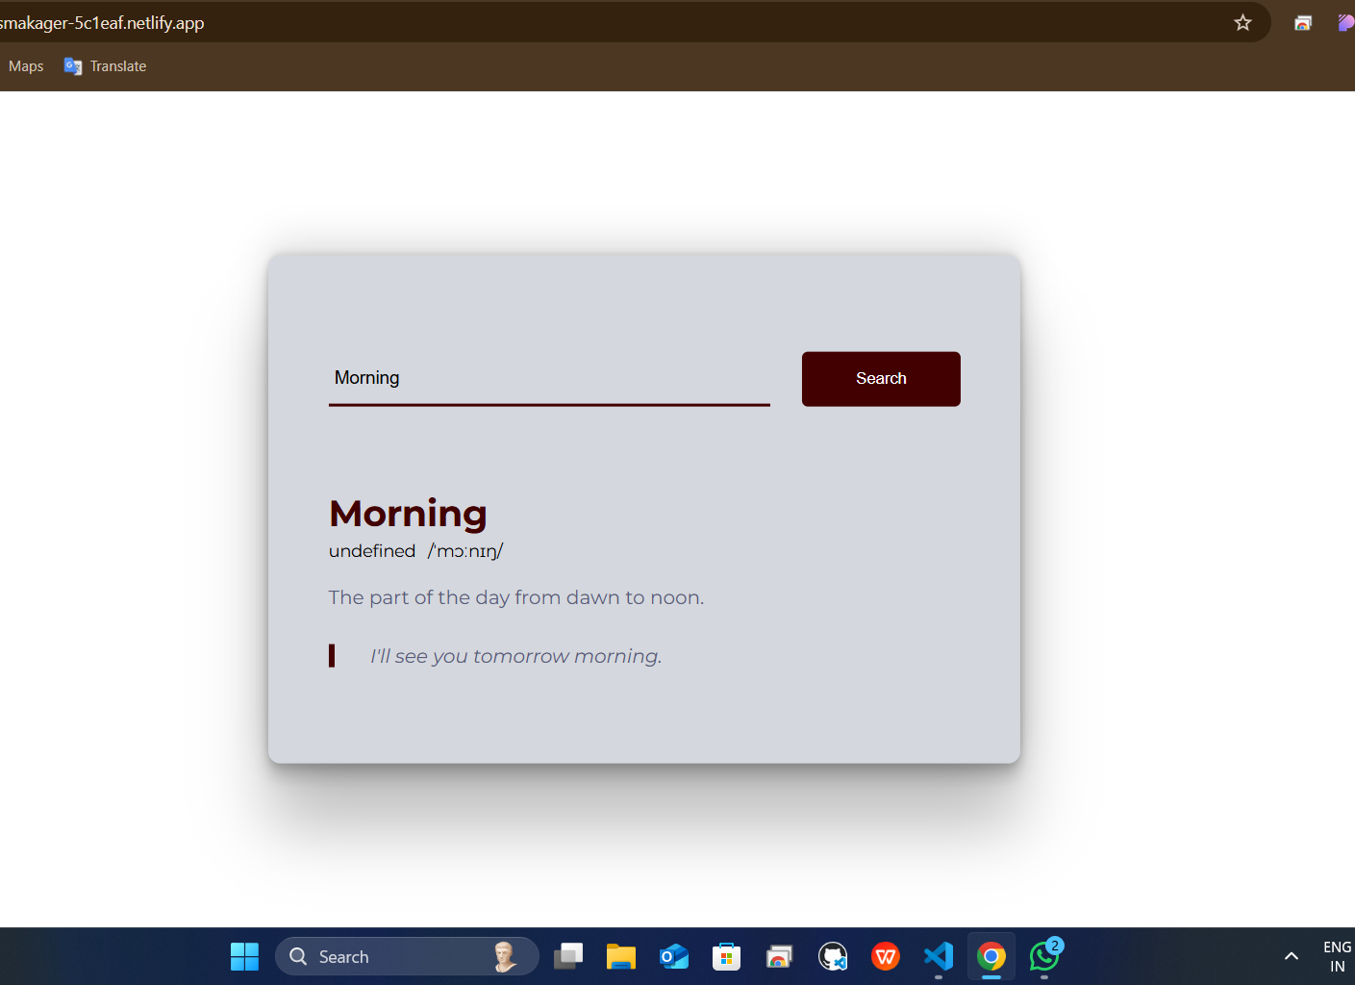The height and width of the screenshot is (985, 1355).
Task: Open the Chrome Remote Desktop extension icon
Action: [x=1303, y=23]
